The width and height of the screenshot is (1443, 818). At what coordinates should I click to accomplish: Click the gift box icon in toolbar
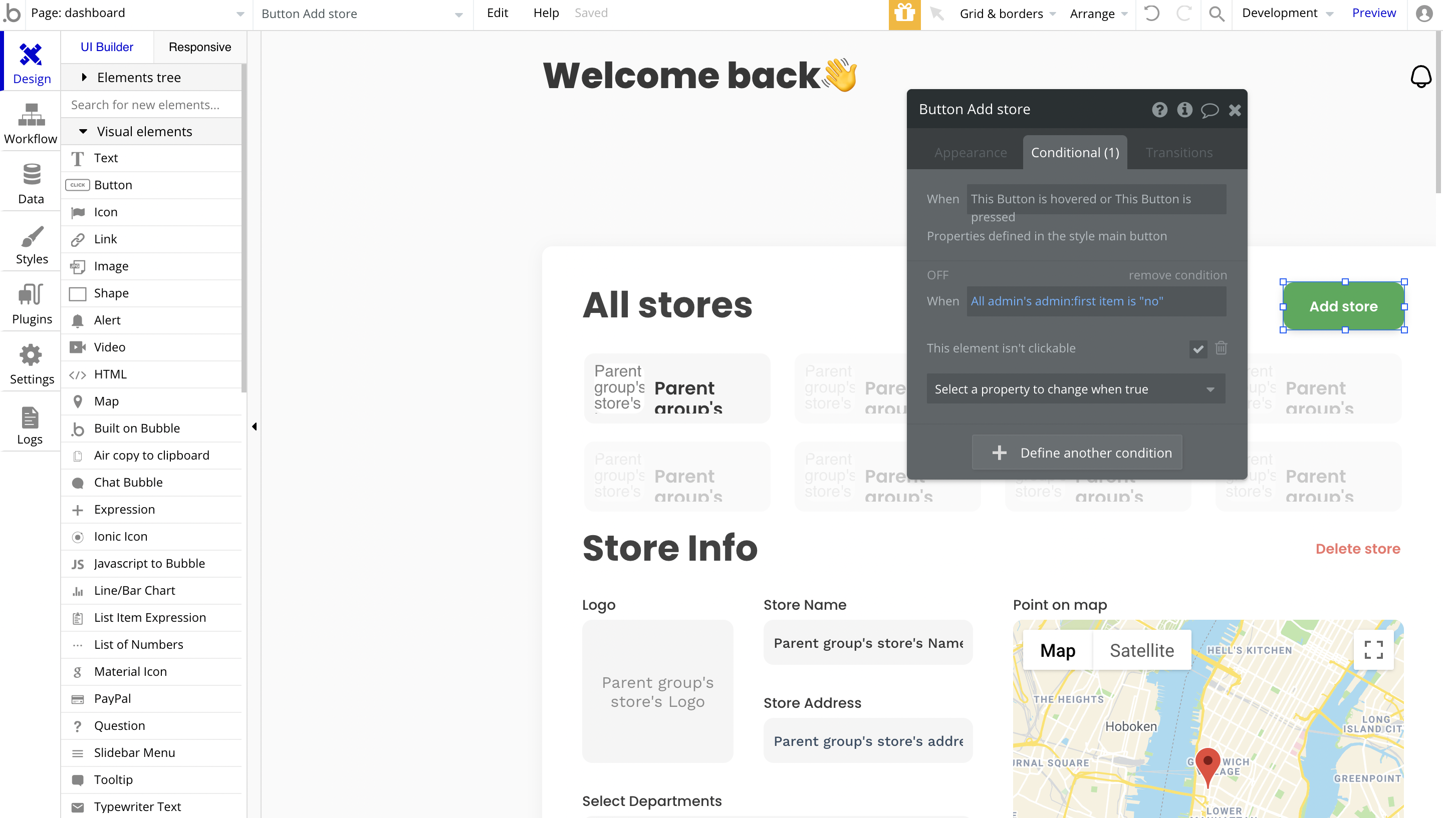tap(904, 14)
